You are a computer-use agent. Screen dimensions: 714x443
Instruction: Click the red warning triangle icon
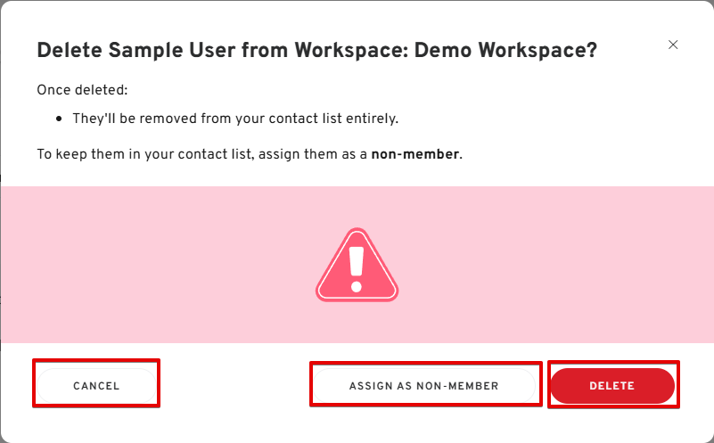point(357,265)
